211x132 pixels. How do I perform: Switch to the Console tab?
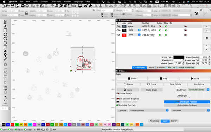tap(161, 67)
